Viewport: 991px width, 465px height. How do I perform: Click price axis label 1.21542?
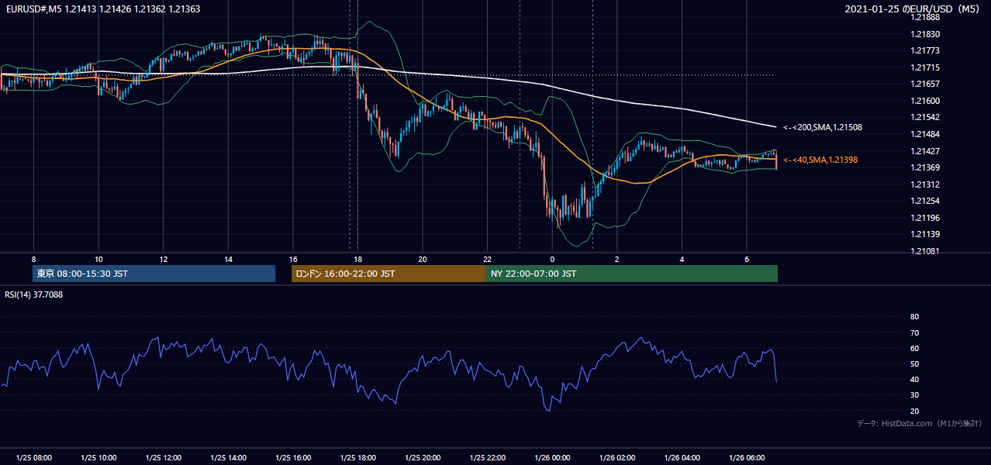point(925,117)
